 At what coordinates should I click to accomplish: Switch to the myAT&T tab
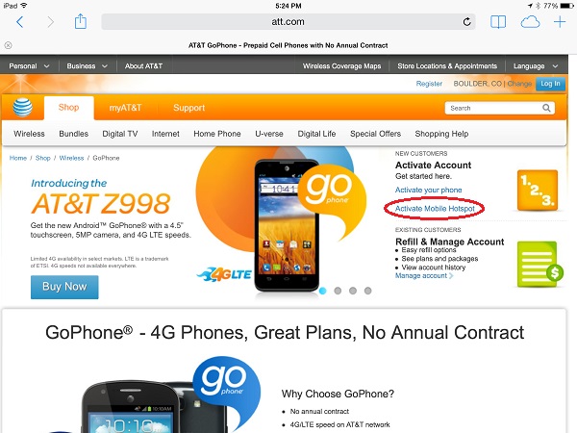(x=125, y=108)
